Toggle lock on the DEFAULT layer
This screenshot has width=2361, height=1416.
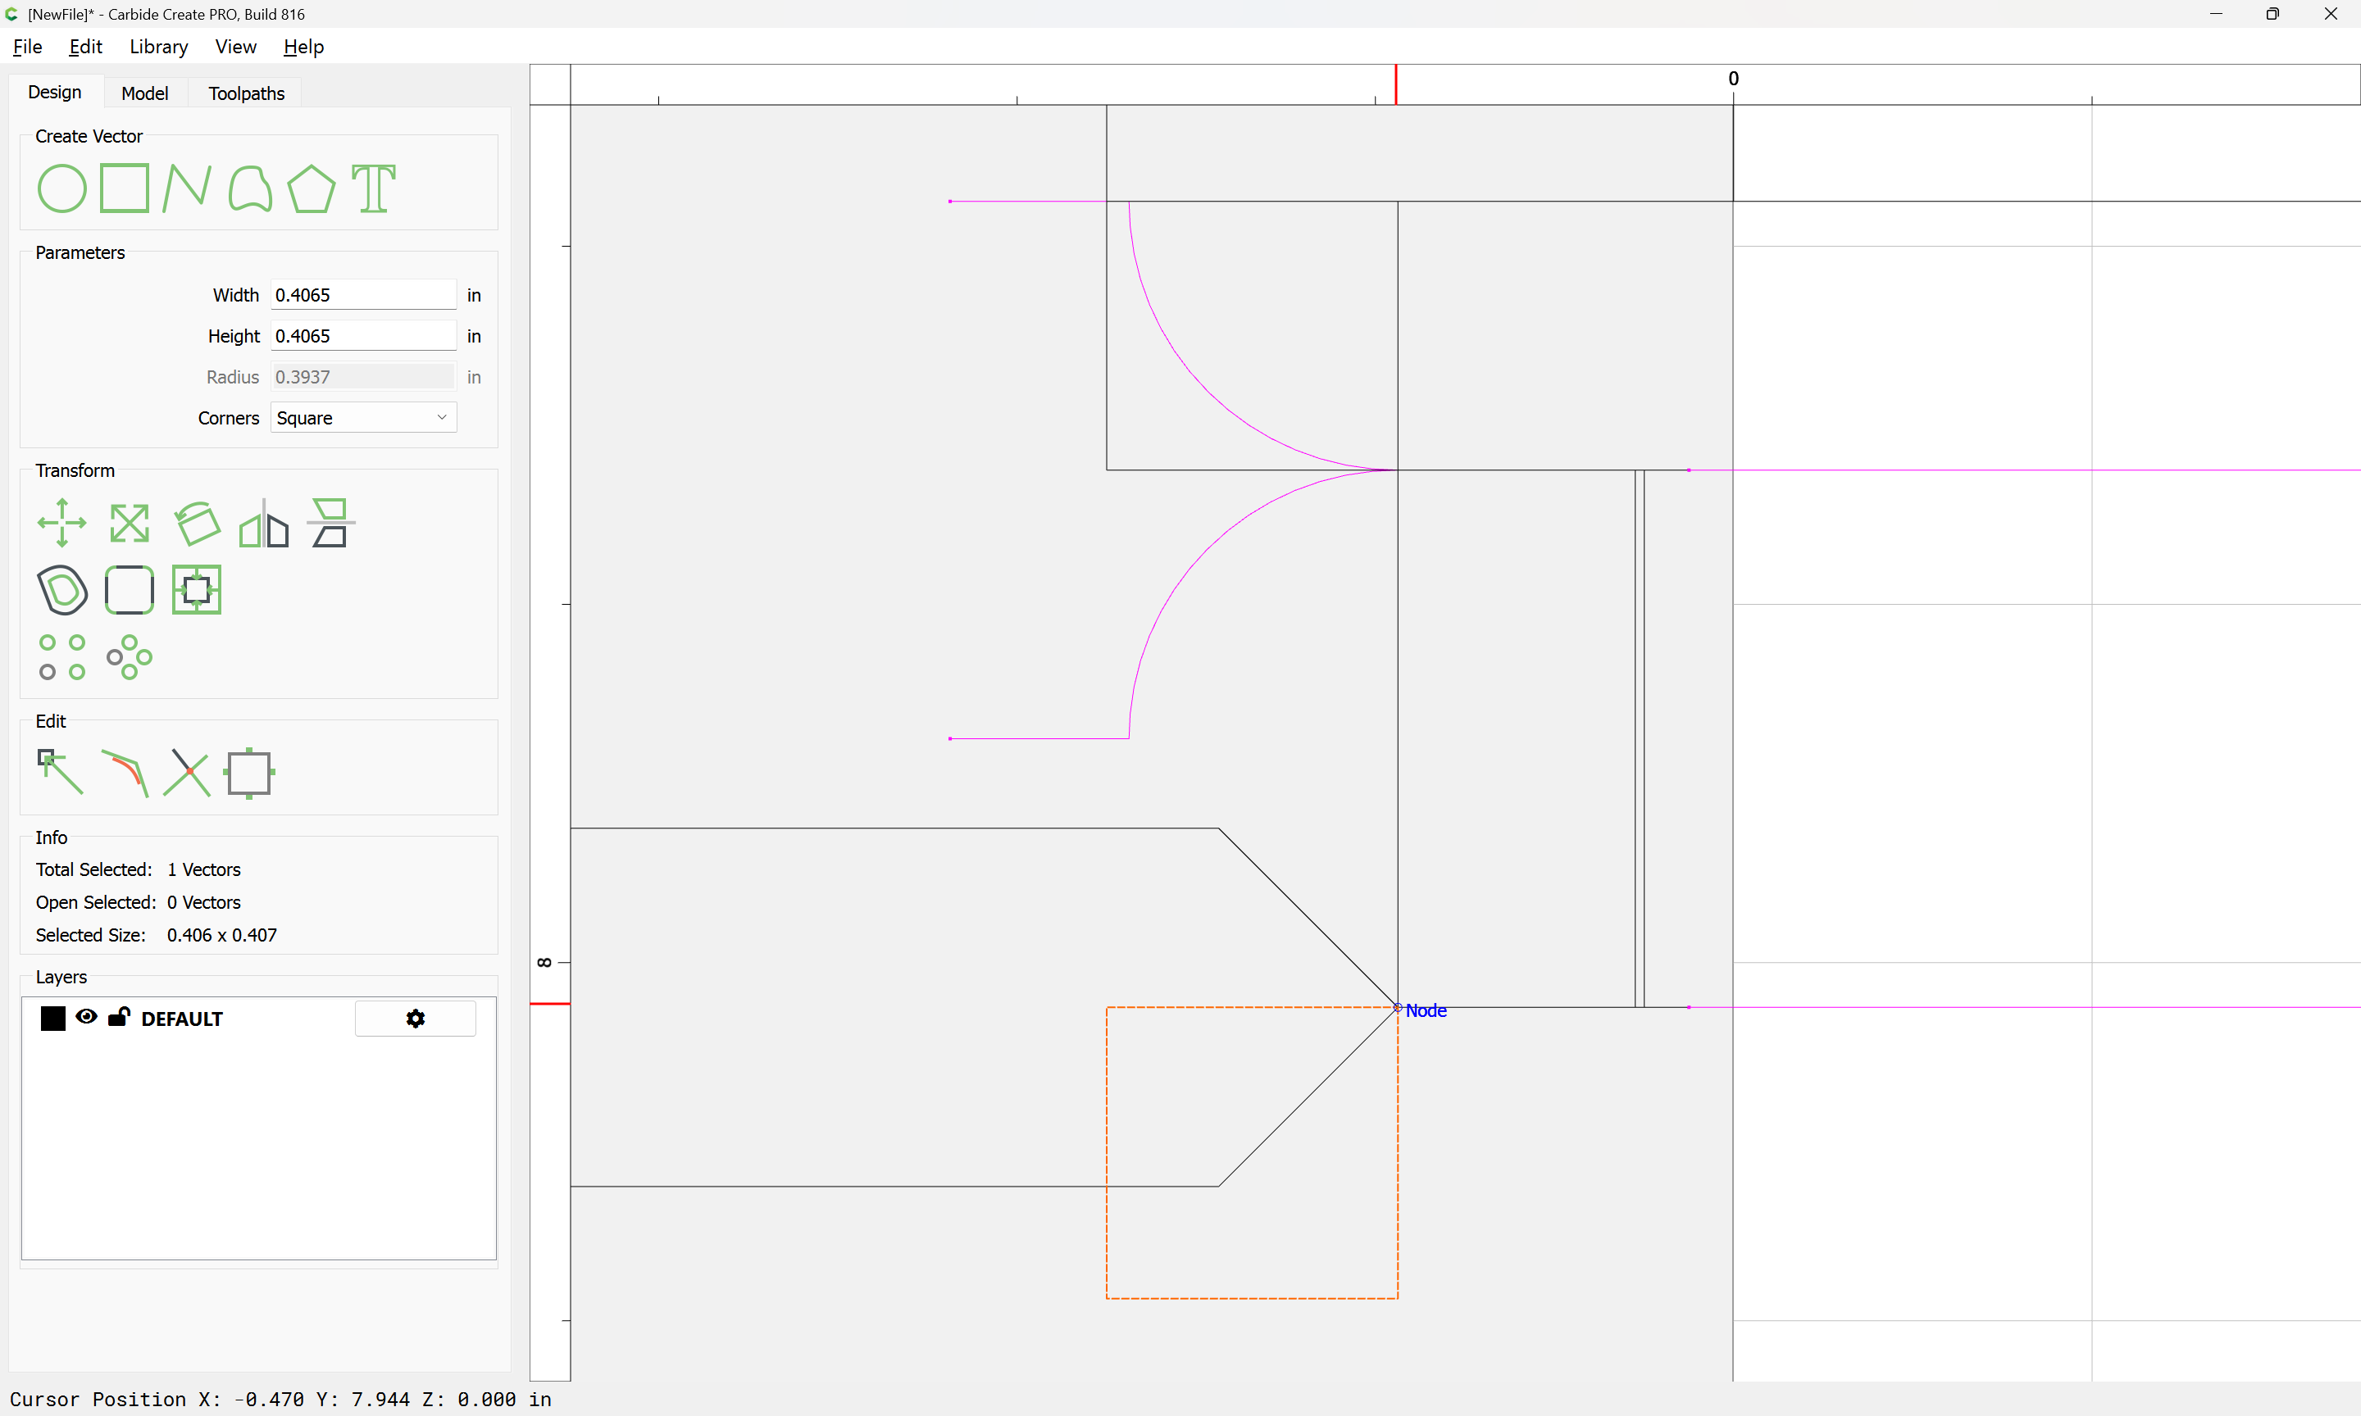118,1017
